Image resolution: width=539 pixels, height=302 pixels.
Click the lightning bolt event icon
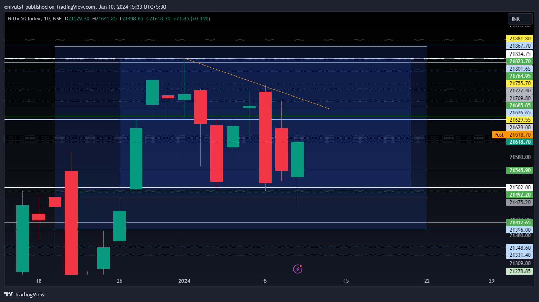[298, 269]
